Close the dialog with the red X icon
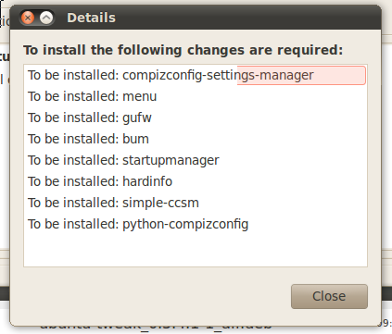Image resolution: width=392 pixels, height=334 pixels. pos(28,18)
